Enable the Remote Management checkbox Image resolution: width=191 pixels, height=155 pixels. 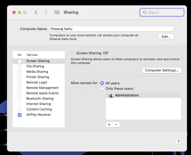[x=20, y=88]
